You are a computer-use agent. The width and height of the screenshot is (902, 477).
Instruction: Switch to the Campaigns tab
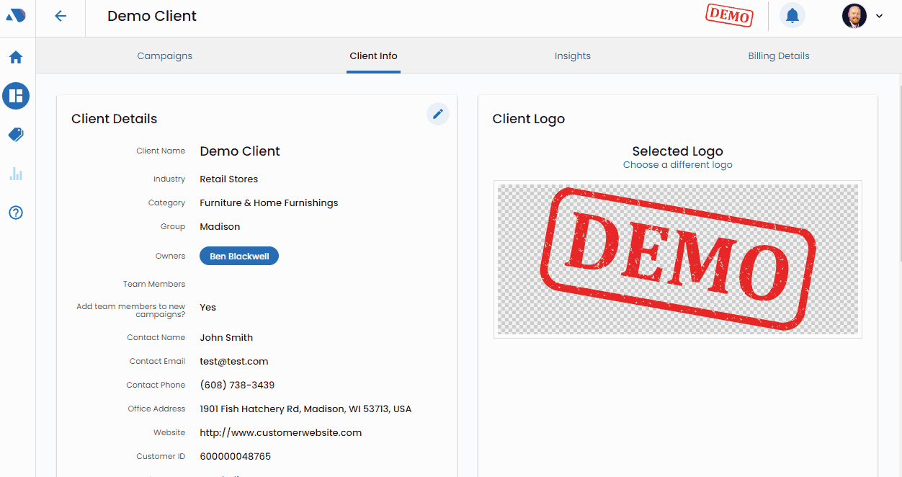coord(165,55)
